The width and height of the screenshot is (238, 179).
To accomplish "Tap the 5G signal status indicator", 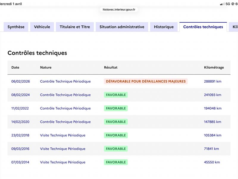I will (228, 4).
